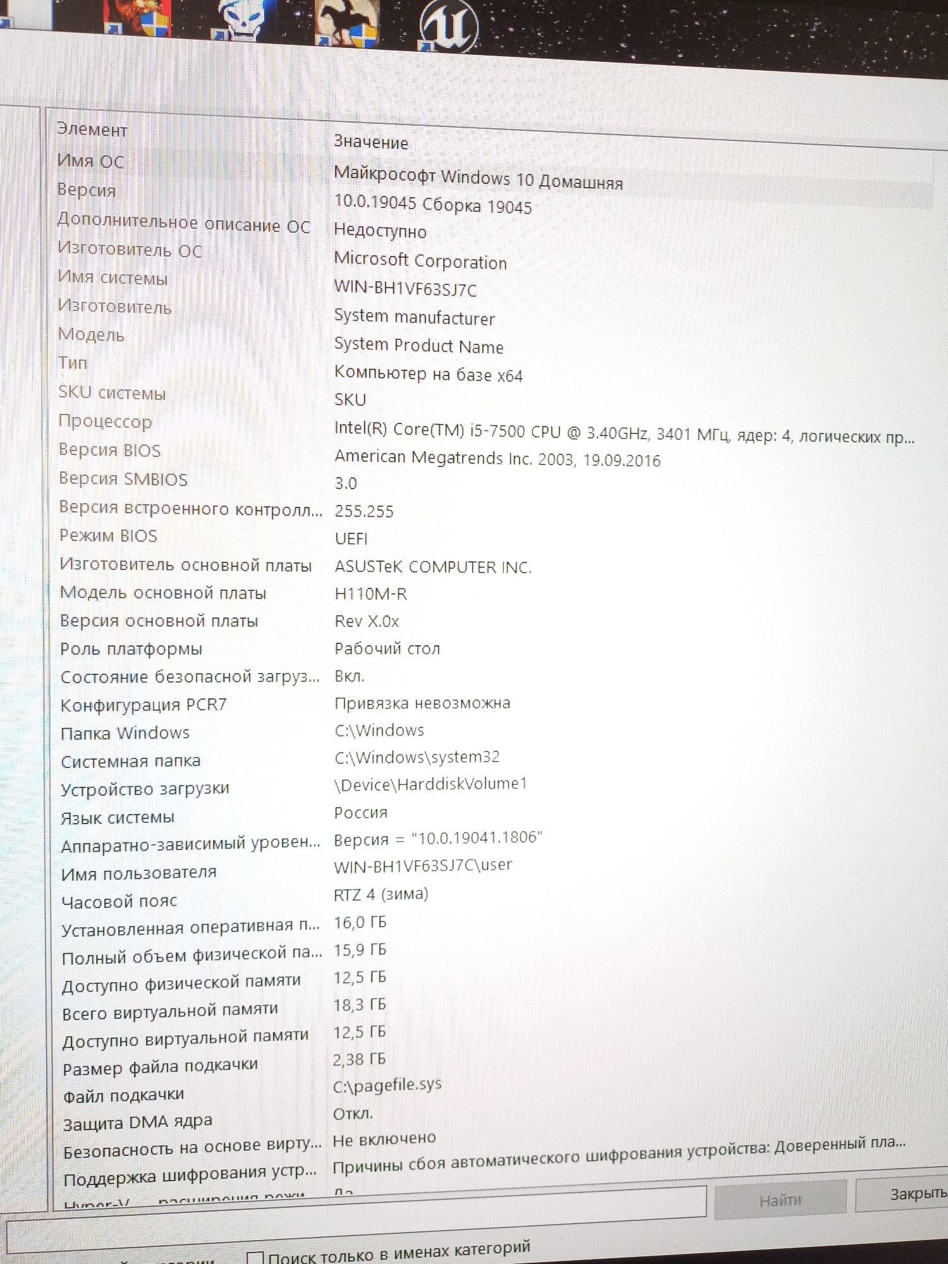Select the value 'RTZ 4 (зима)'
Screen dimensions: 948x1264
[381, 894]
